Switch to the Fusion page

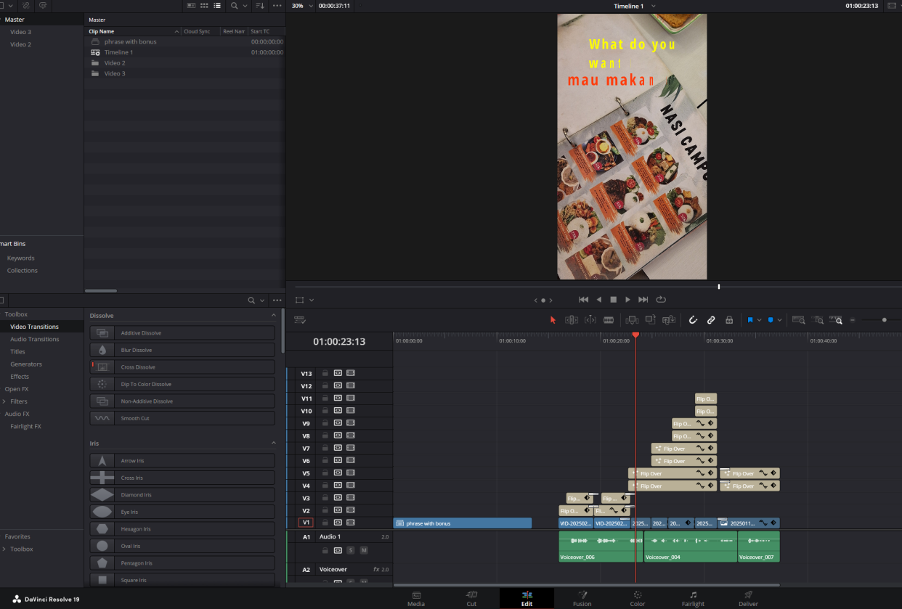582,598
